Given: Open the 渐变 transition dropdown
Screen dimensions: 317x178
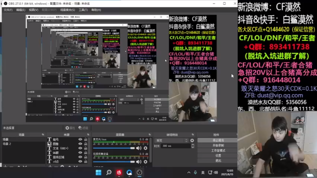Looking at the screenshot, I should click(172, 140).
